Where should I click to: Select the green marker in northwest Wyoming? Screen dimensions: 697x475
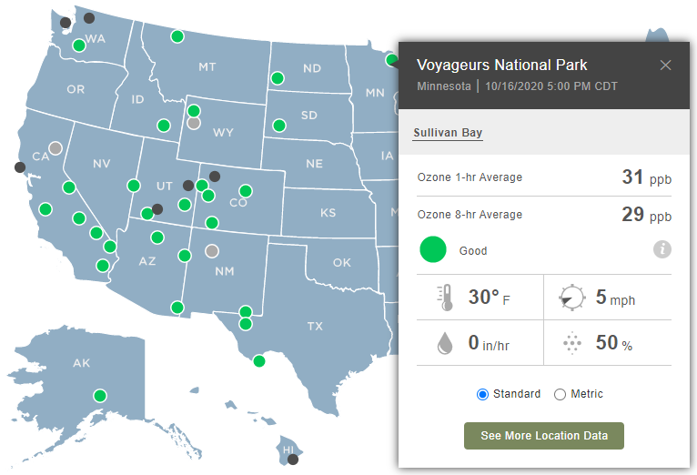[194, 111]
